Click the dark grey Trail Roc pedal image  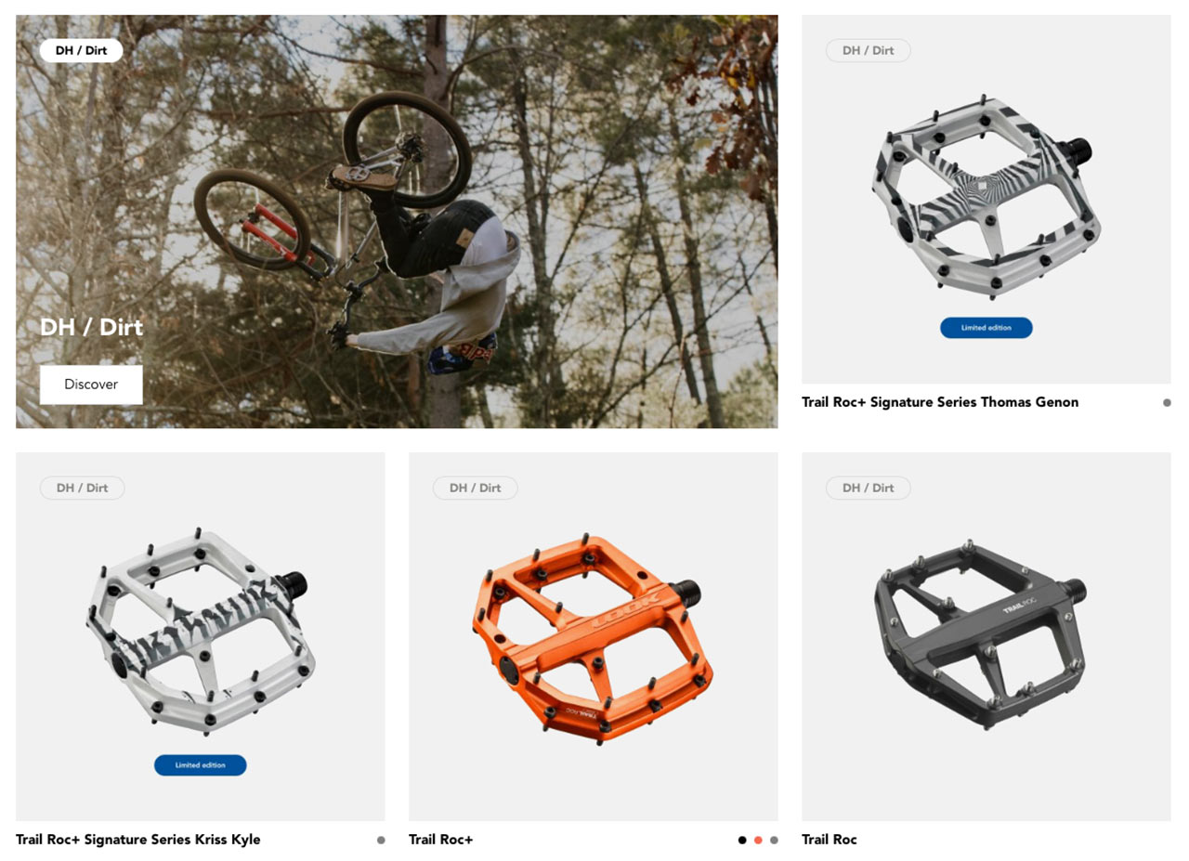pos(982,633)
